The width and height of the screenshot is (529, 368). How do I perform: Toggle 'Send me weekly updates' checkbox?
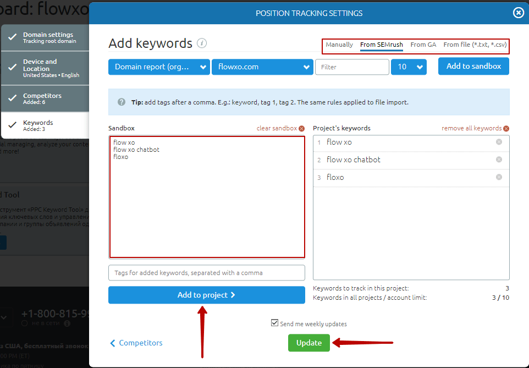click(x=274, y=323)
